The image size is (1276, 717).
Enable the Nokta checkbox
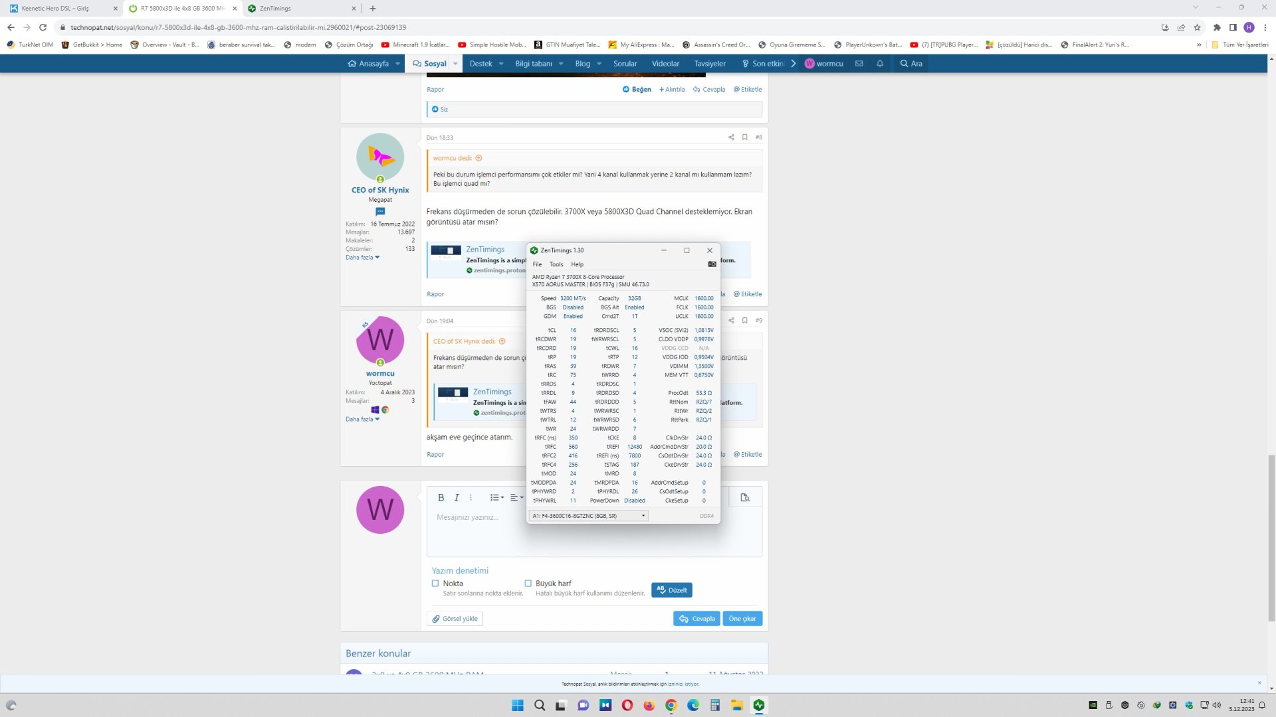435,584
